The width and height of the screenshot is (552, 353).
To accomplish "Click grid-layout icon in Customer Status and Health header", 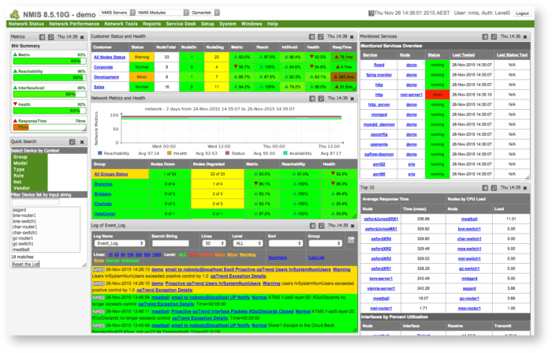I will pyautogui.click(x=312, y=36).
